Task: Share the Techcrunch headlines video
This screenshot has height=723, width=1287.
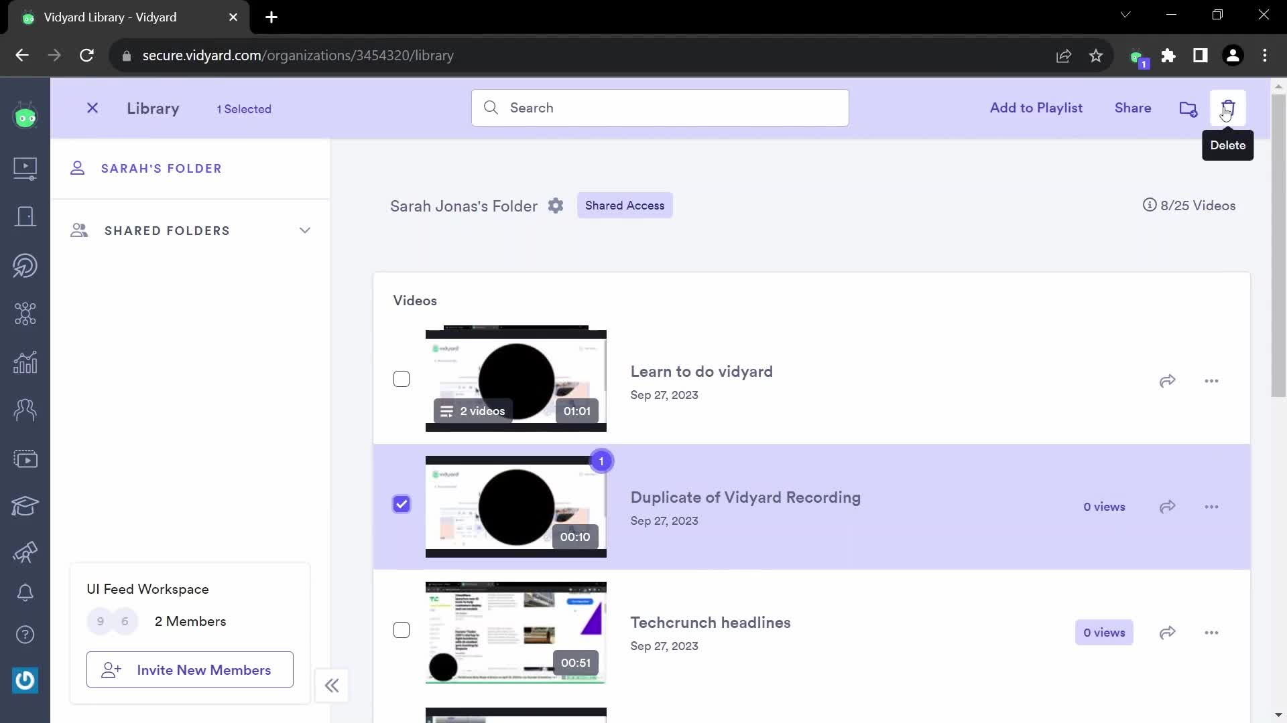Action: pos(1168,633)
